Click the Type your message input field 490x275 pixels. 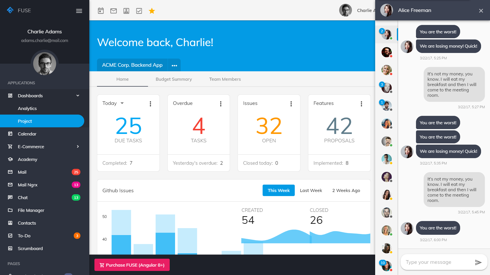pos(438,262)
